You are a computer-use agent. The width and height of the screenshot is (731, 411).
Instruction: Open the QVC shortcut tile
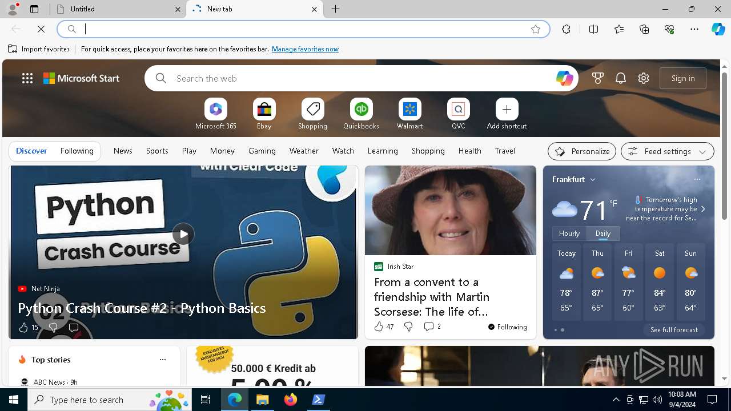point(458,114)
